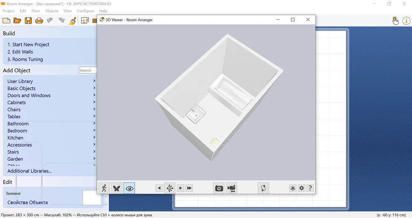Open 3D viewer settings gear
Viewport: 412px width, 218px height.
tap(302, 188)
